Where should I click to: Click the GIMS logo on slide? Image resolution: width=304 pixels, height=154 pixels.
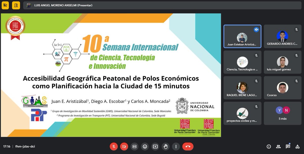pyautogui.click(x=34, y=101)
